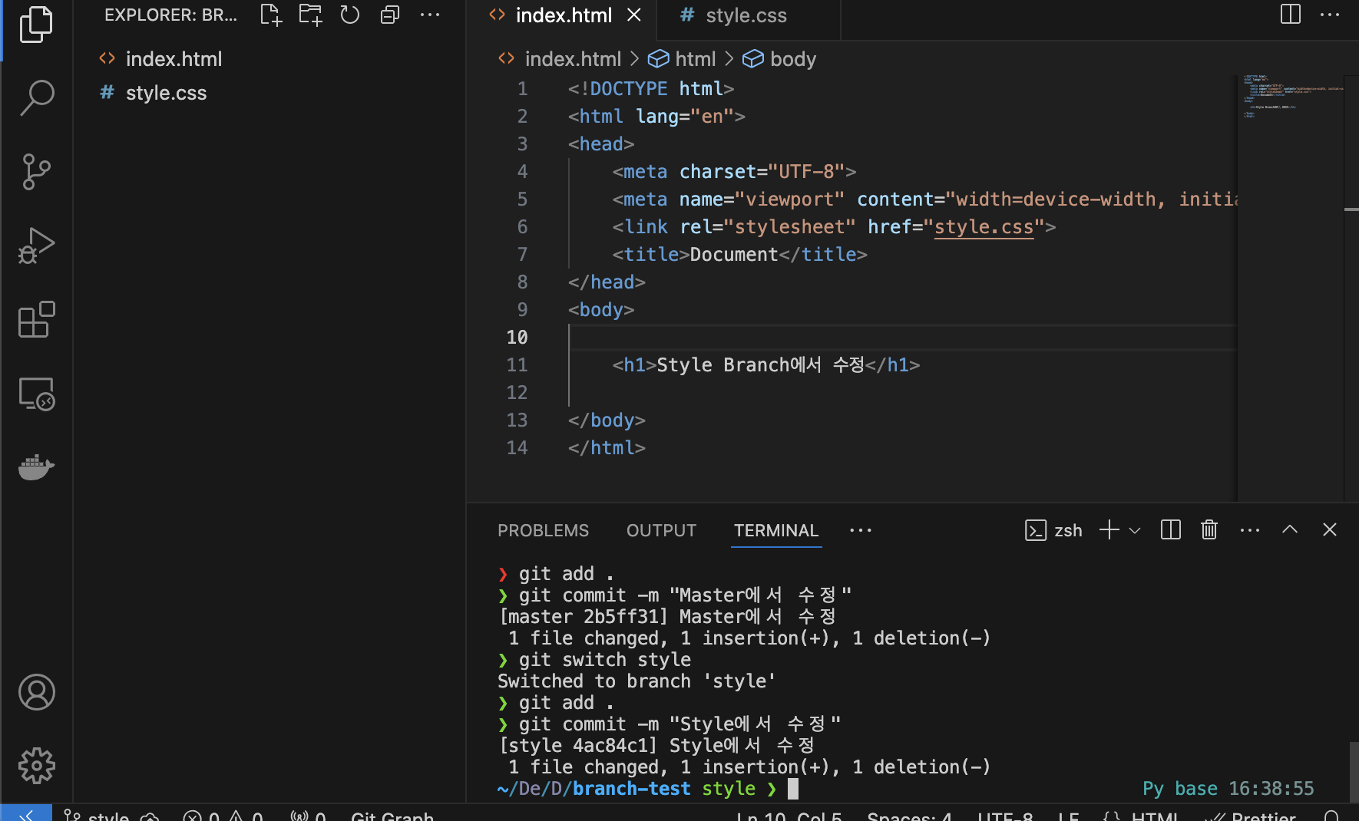
Task: Open the Explorer view in activity bar
Action: 36,25
